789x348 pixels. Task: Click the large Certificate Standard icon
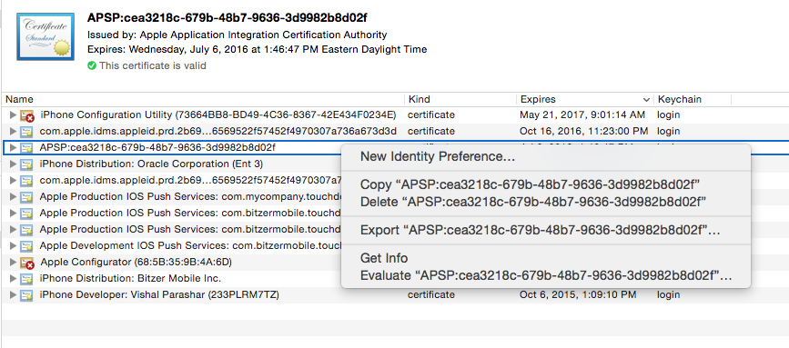pos(46,36)
